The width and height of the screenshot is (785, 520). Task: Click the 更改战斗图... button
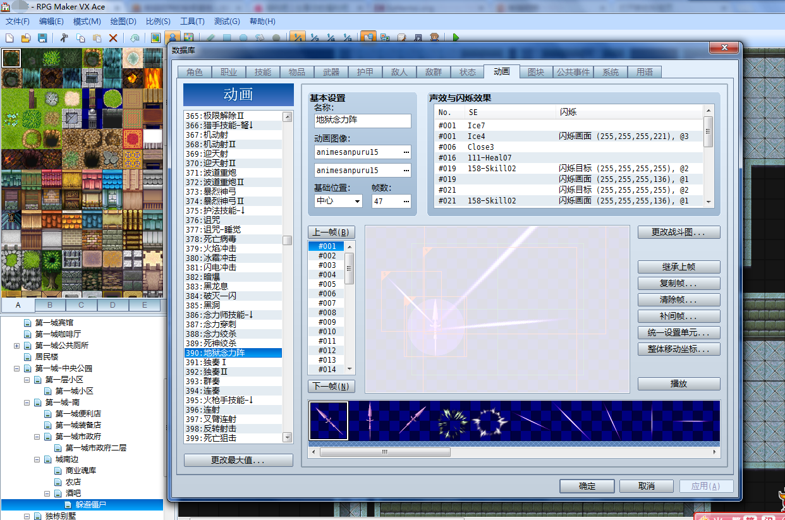[679, 233]
